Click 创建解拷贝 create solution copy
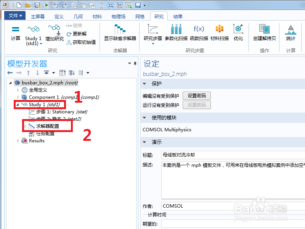 point(264,32)
